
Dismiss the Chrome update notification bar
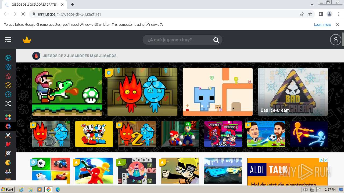click(338, 24)
